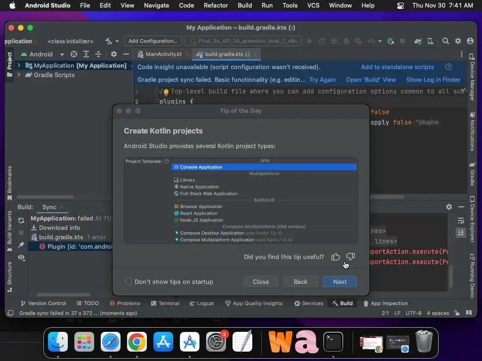Open the Device Manager toolbar icon
The height and width of the screenshot is (361, 482).
click(430, 41)
